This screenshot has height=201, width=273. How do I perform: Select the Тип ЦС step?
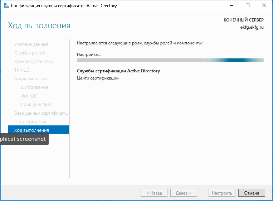coord(22,70)
